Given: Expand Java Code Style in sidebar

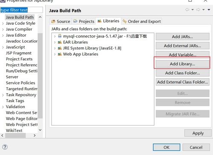Looking at the screenshot, I should click(3, 23).
